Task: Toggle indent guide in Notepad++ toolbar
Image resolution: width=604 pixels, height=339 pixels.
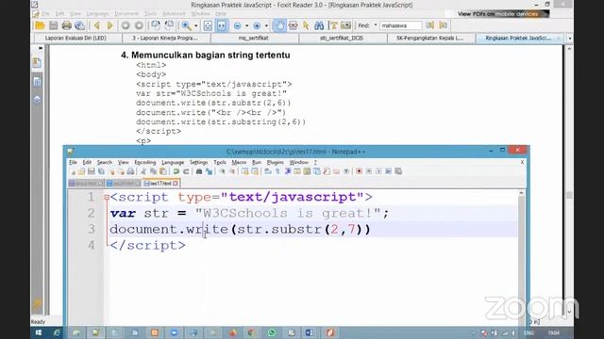Action: (x=288, y=171)
